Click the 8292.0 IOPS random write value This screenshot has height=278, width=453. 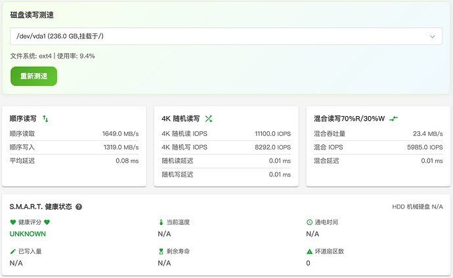[272, 148]
